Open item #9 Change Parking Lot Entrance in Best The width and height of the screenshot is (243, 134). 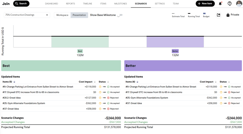click(38, 87)
